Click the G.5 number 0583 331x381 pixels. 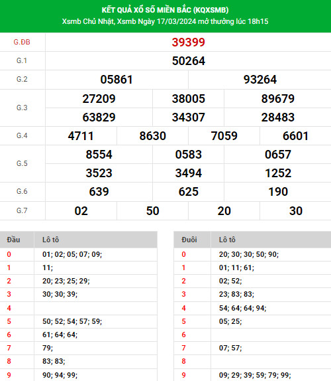click(x=188, y=155)
